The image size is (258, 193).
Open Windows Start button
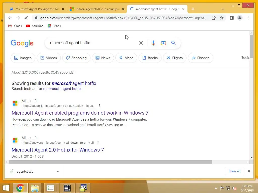[x=6, y=188]
